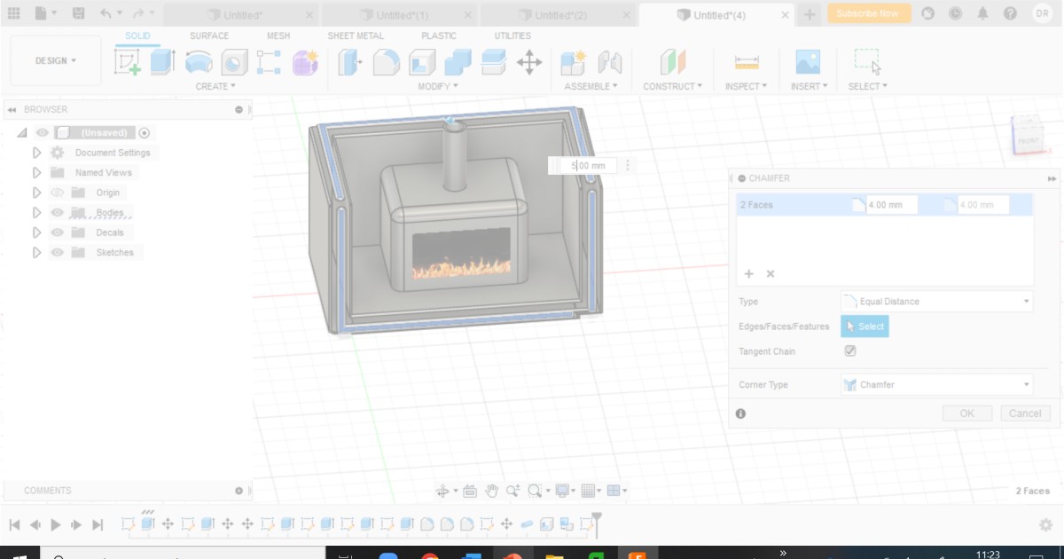The height and width of the screenshot is (559, 1064).
Task: Open the Equal Distance type dropdown
Action: (935, 301)
